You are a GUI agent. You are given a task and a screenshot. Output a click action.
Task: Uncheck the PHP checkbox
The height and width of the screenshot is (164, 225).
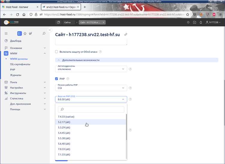56,79
